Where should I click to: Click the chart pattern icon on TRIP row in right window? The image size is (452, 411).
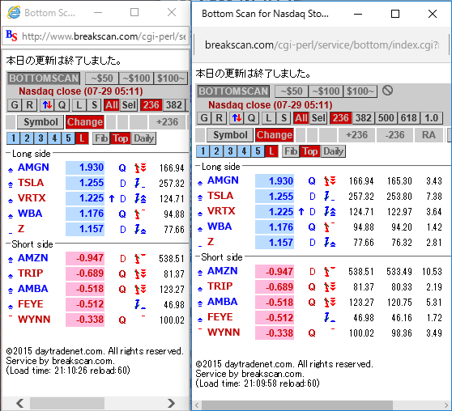(330, 286)
